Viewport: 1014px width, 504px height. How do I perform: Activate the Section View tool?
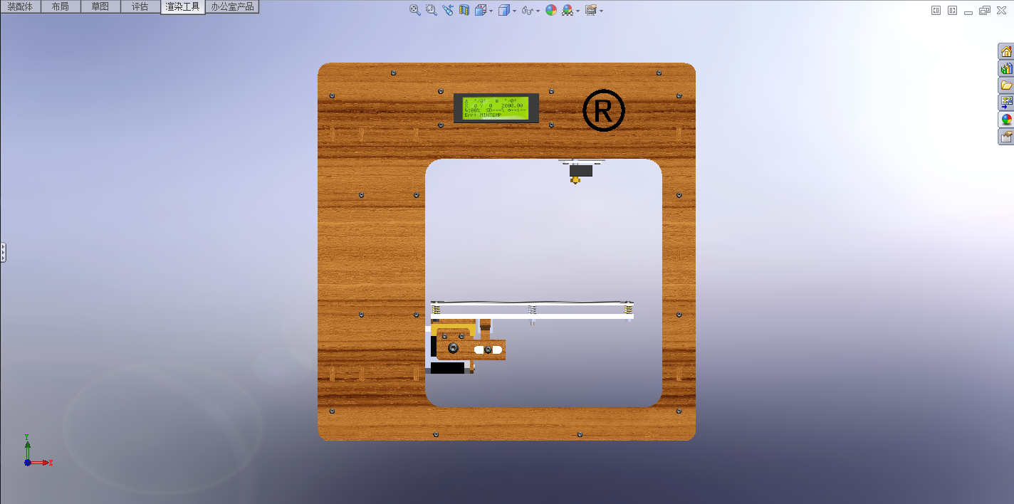(x=464, y=10)
